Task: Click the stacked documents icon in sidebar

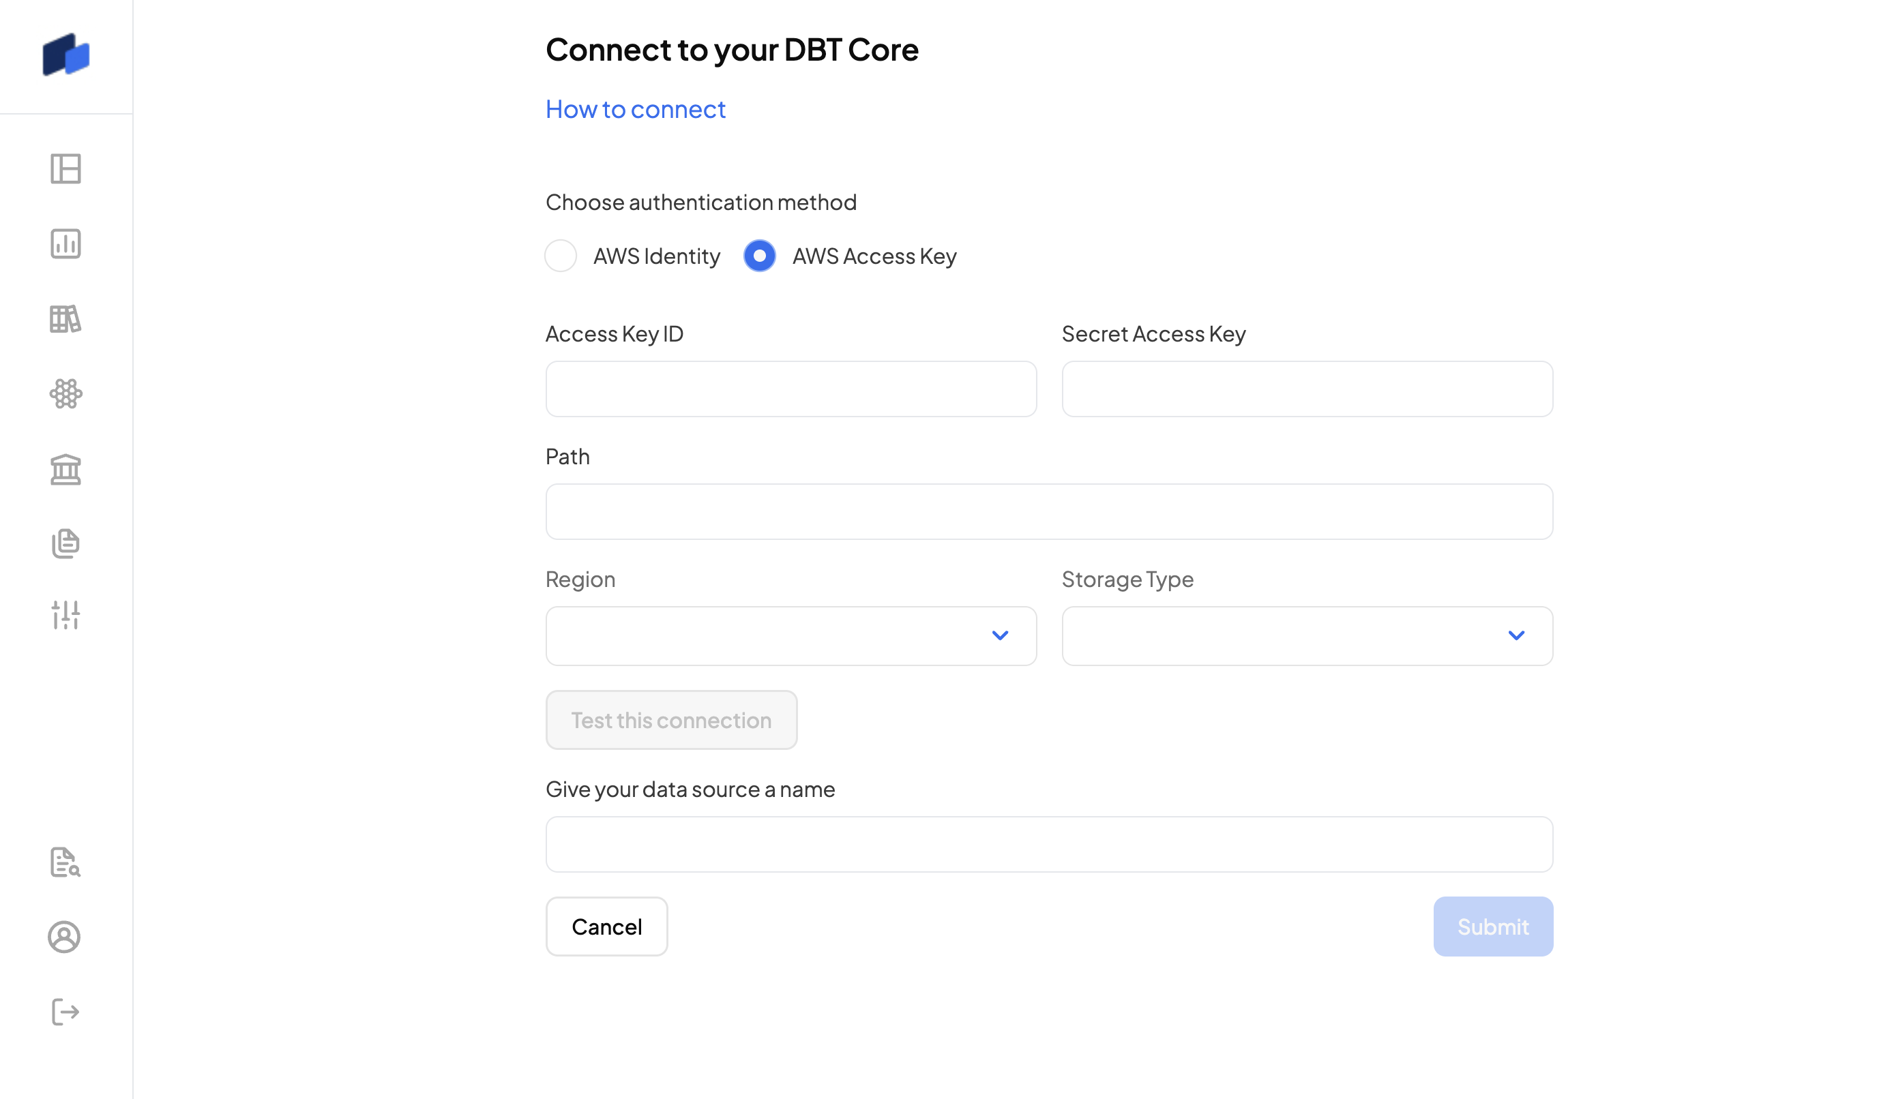Action: click(65, 543)
